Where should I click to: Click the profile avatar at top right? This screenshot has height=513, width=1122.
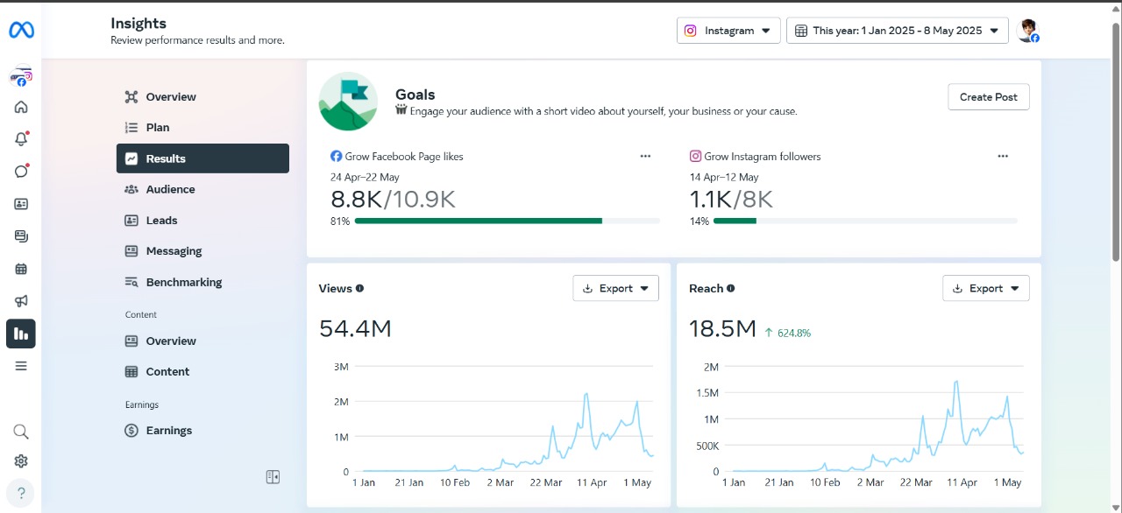1027,31
